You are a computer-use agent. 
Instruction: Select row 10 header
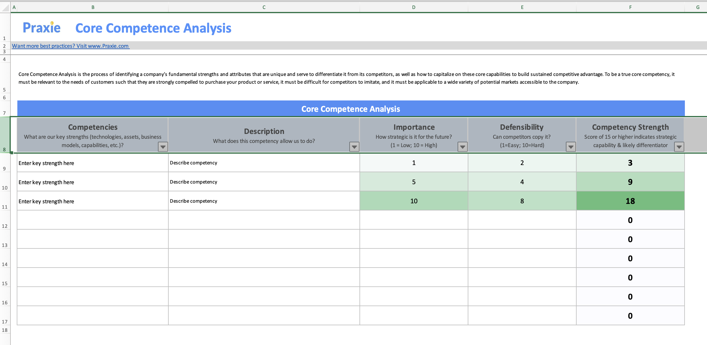click(5, 182)
